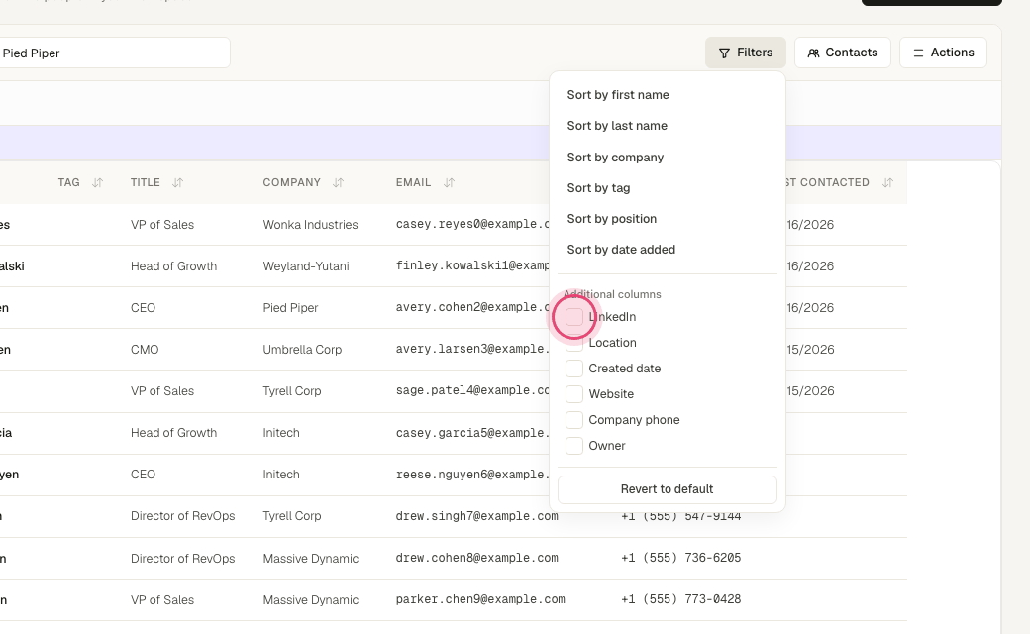This screenshot has height=634, width=1030.
Task: Click the sort arrows beside TITLE column
Action: (x=177, y=182)
